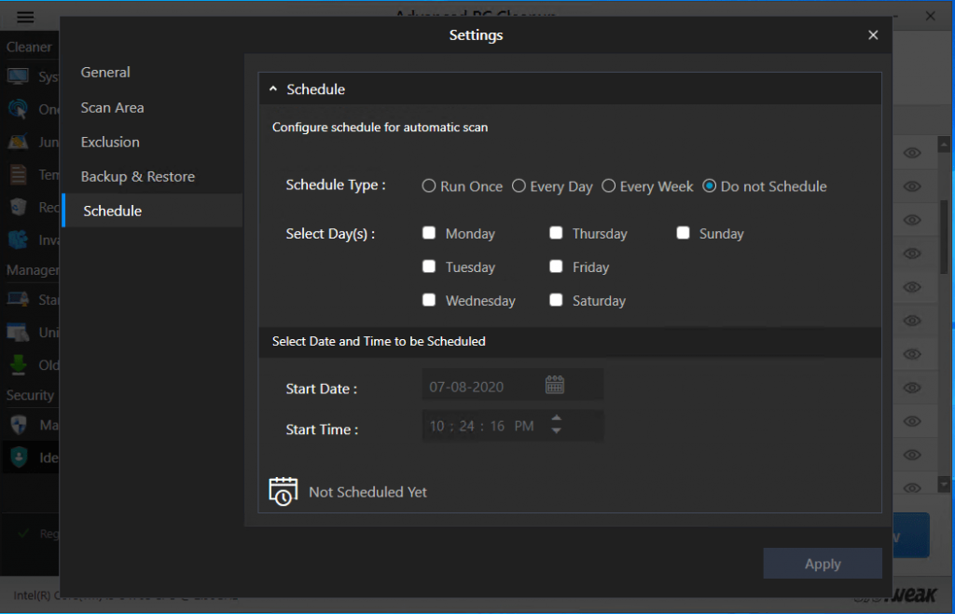Image resolution: width=955 pixels, height=614 pixels.
Task: Click the Start Time PM indicator
Action: click(x=524, y=426)
